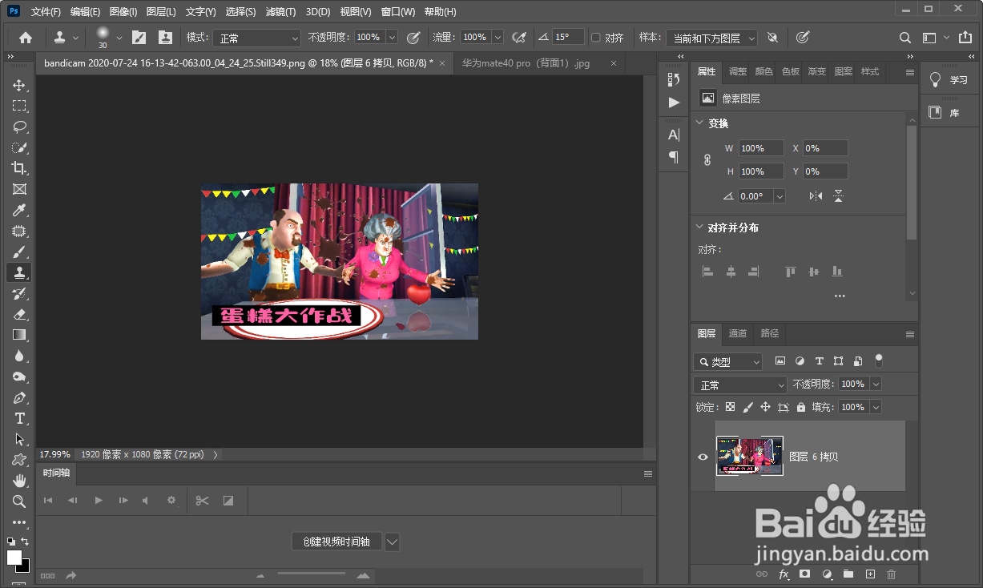Click the timeline play button
The width and height of the screenshot is (983, 588).
(x=99, y=501)
